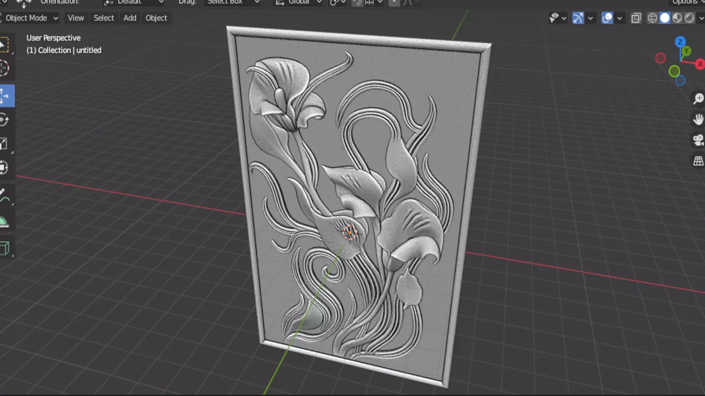Click the red X axis on the gizmo
705x396 pixels.
[x=700, y=64]
